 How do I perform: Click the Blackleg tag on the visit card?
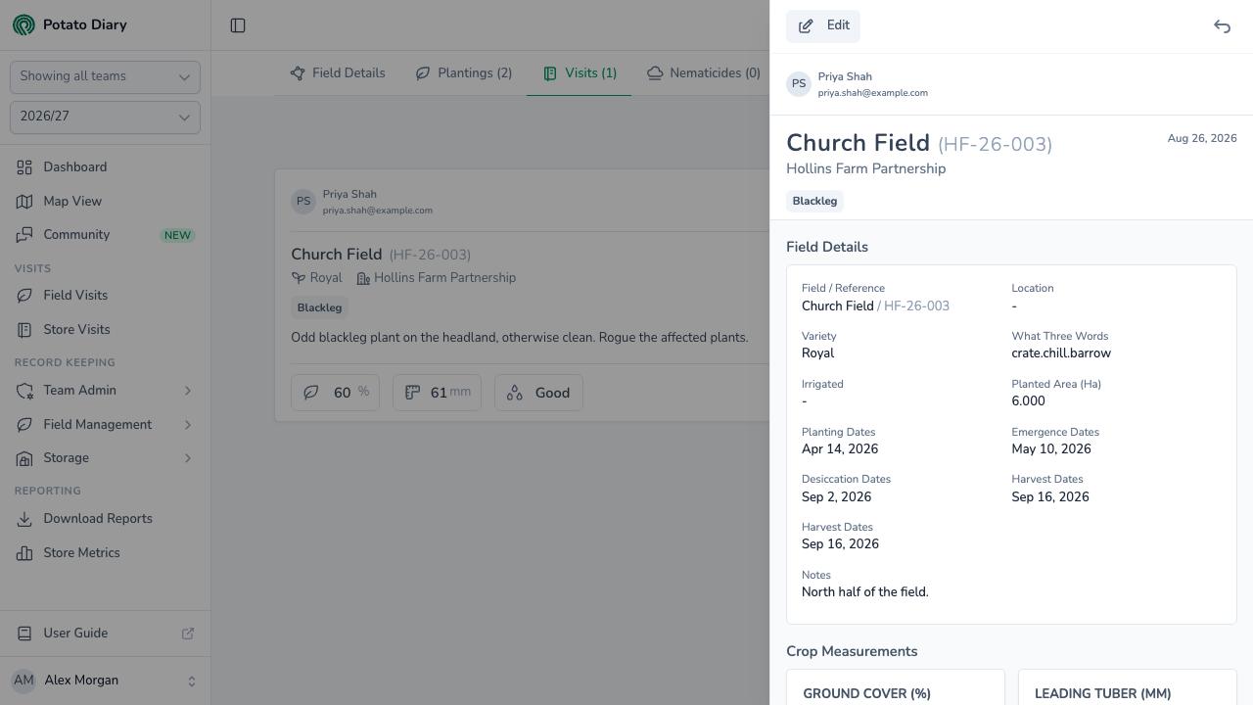tap(319, 307)
